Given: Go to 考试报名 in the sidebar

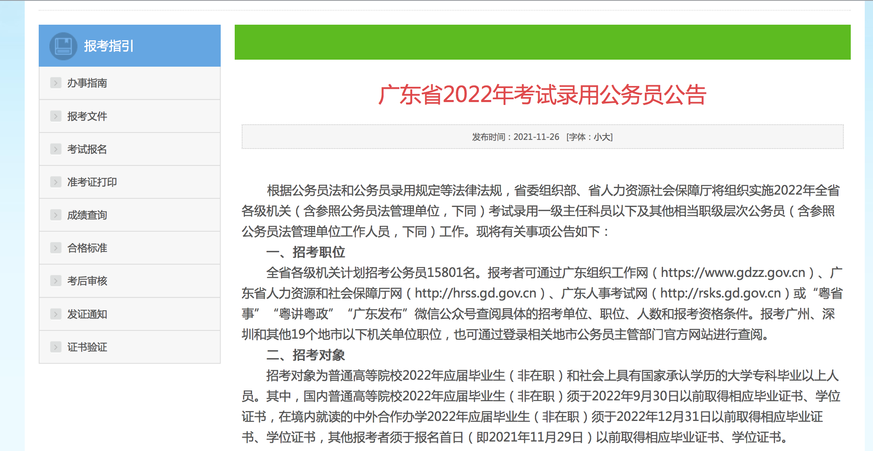Looking at the screenshot, I should tap(130, 149).
